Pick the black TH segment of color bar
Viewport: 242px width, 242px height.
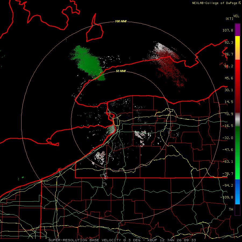click(x=237, y=209)
